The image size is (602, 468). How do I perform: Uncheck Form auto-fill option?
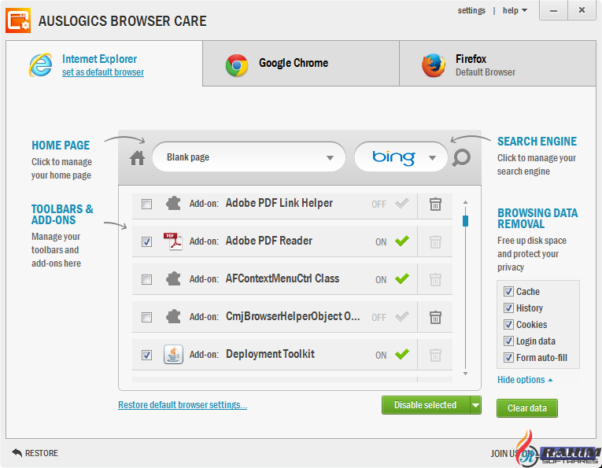point(508,358)
